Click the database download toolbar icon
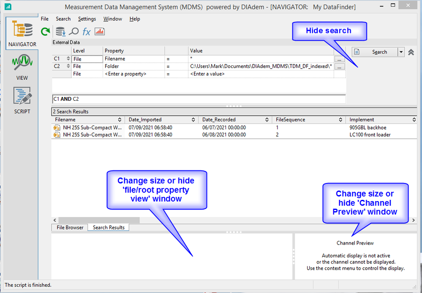This screenshot has height=293, width=422. tap(60, 32)
